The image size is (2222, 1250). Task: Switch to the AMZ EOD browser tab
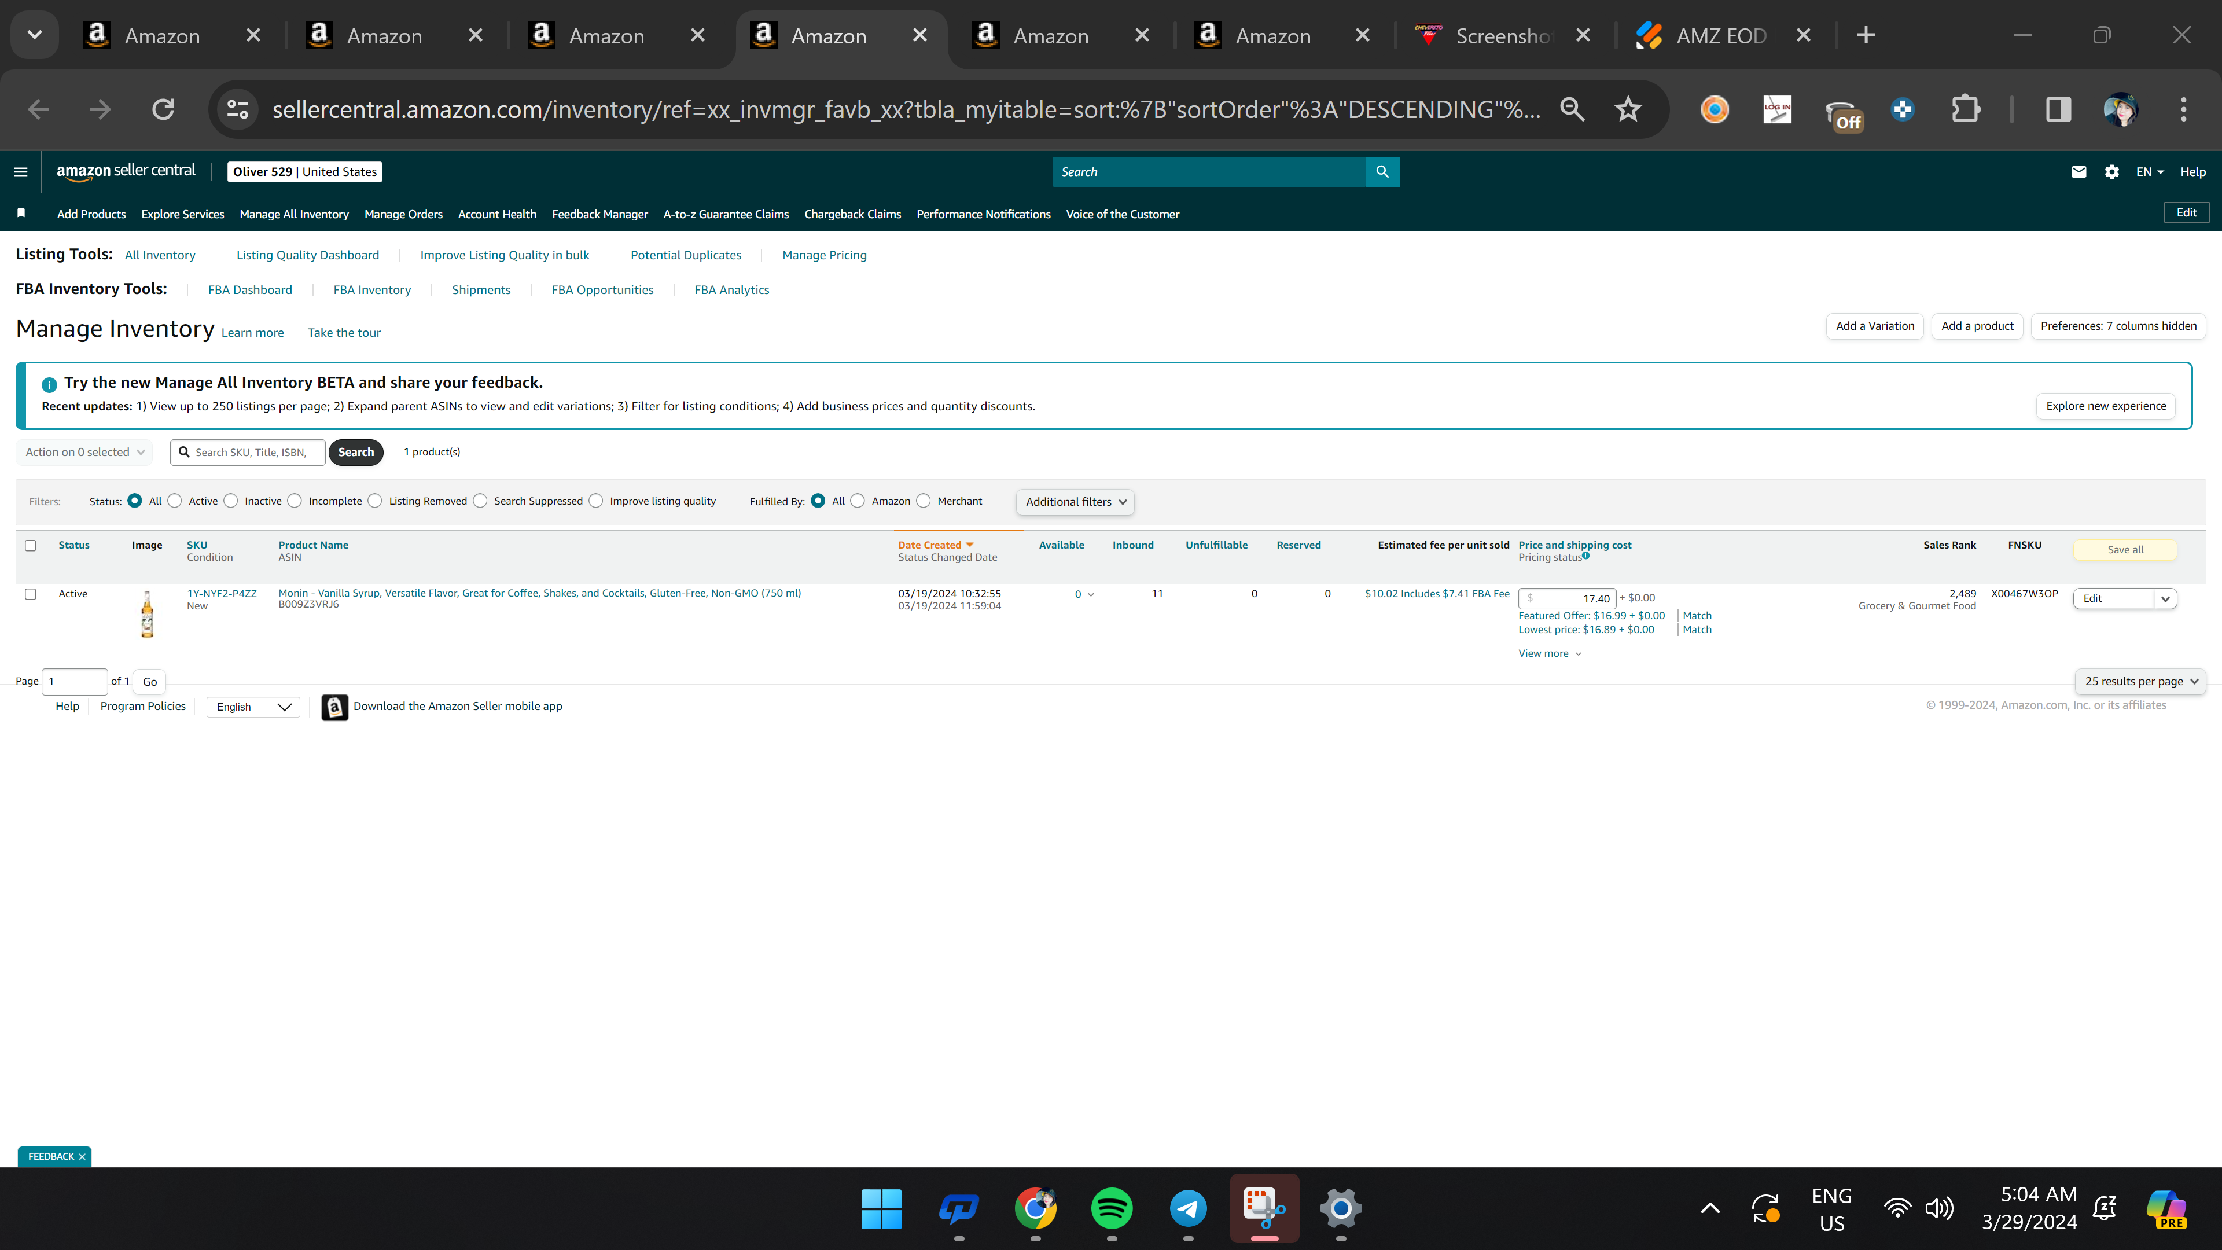point(1721,35)
